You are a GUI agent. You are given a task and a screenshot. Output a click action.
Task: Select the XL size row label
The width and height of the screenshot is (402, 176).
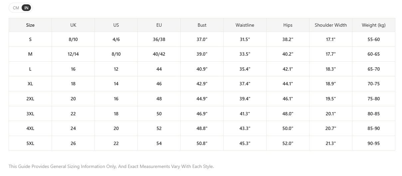click(x=30, y=84)
